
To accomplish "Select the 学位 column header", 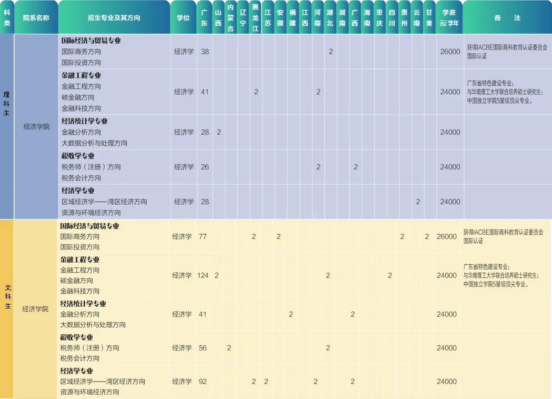I will pyautogui.click(x=183, y=17).
